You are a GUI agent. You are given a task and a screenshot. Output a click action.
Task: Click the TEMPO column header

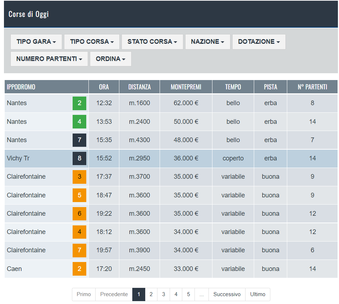coord(233,87)
